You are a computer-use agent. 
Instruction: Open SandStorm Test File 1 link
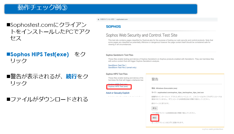pos(117,65)
